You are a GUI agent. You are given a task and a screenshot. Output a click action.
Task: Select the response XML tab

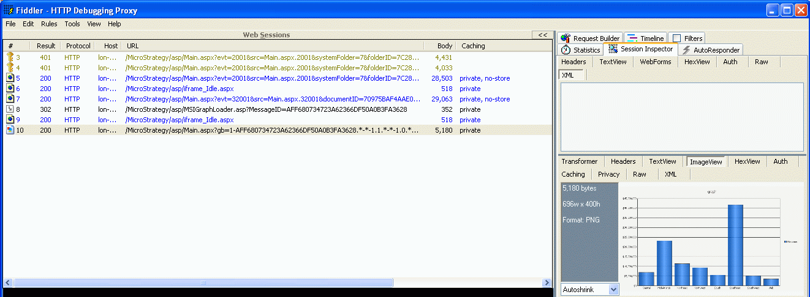coord(671,174)
